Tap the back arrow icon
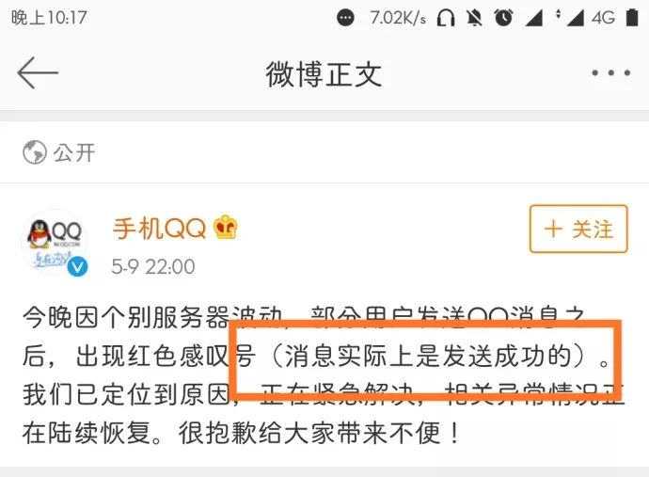Viewport: 649px width, 477px height. pos(38,72)
